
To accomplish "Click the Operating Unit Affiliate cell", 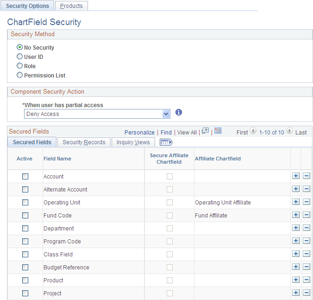I will [x=223, y=203].
